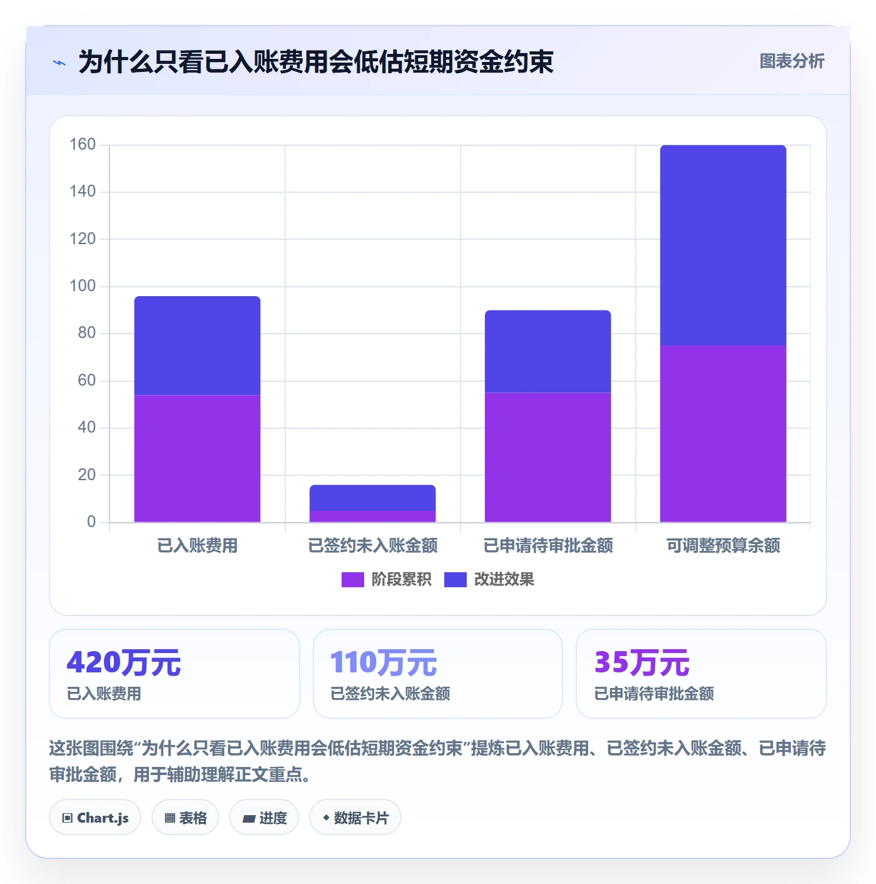Click the 100 y-axis tick label

pos(83,286)
